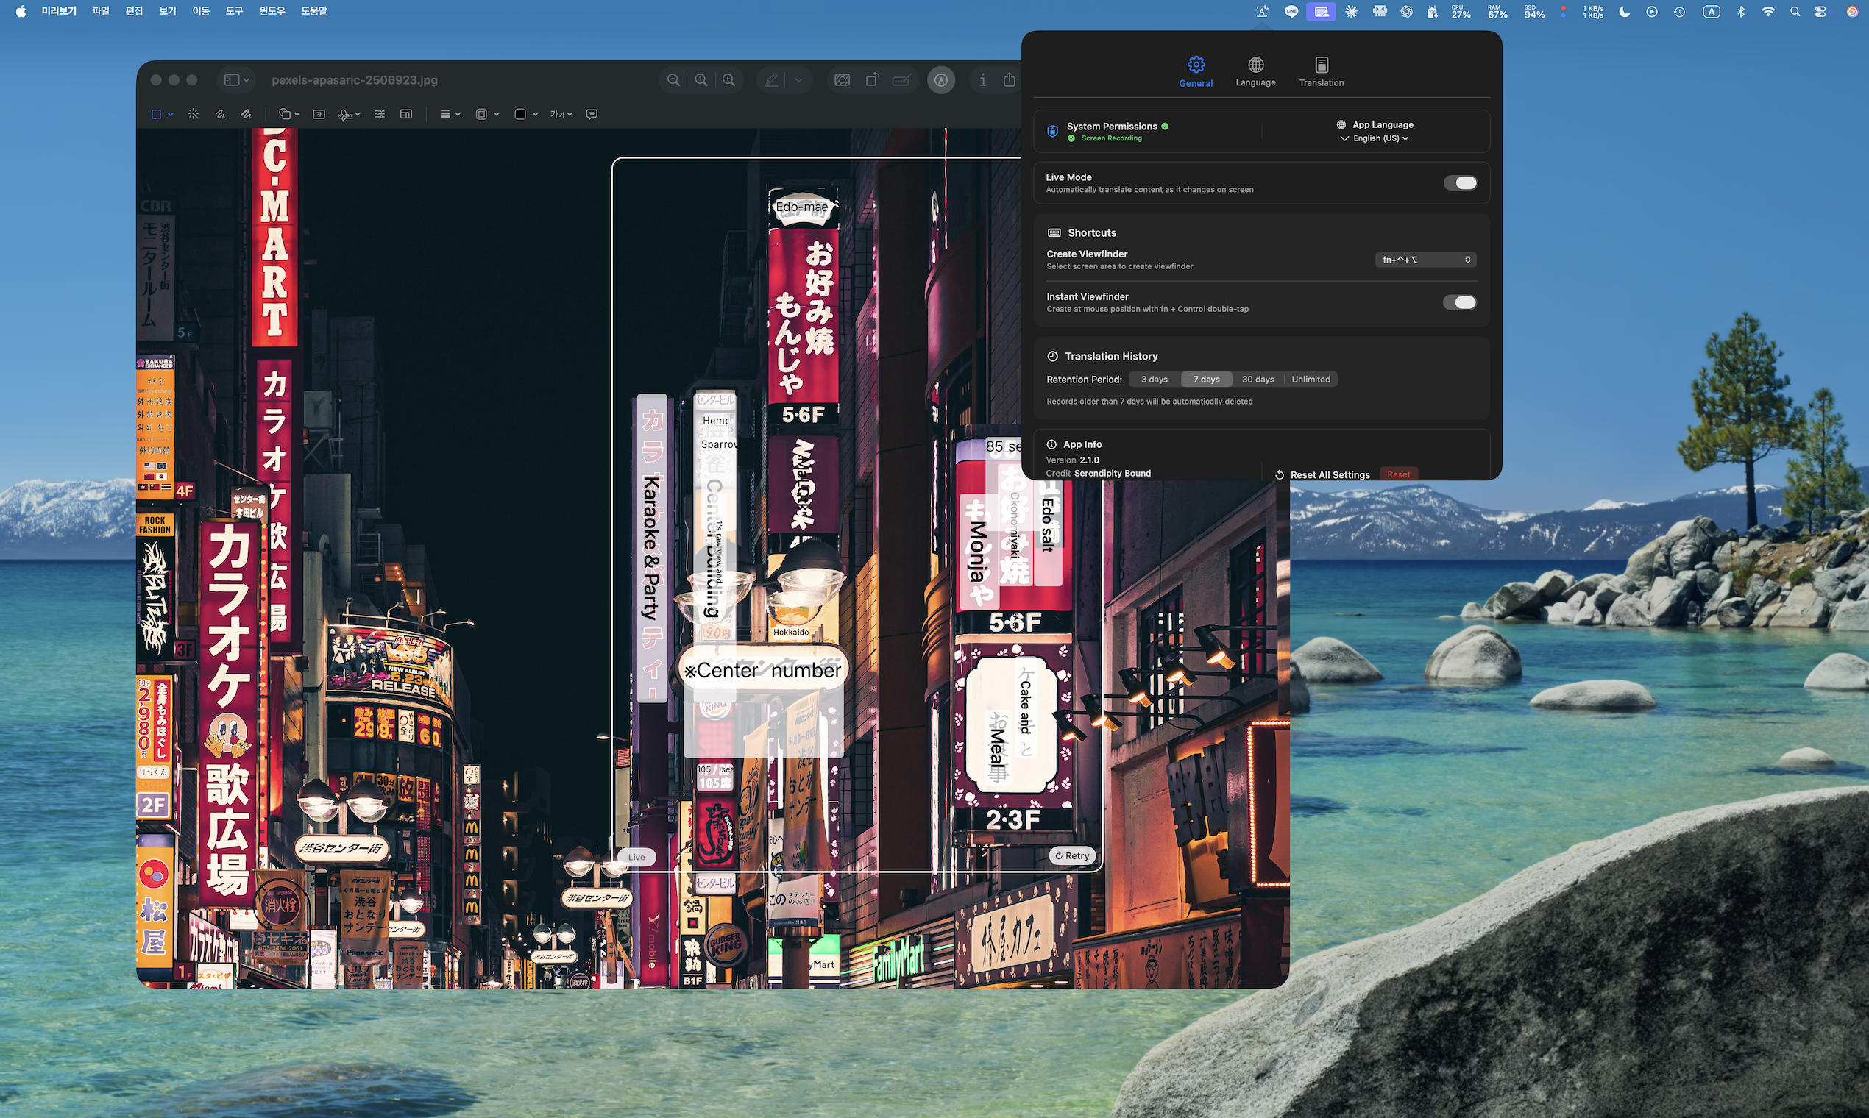The image size is (1869, 1118).
Task: Disable Instant Viewfinder
Action: pyautogui.click(x=1460, y=302)
